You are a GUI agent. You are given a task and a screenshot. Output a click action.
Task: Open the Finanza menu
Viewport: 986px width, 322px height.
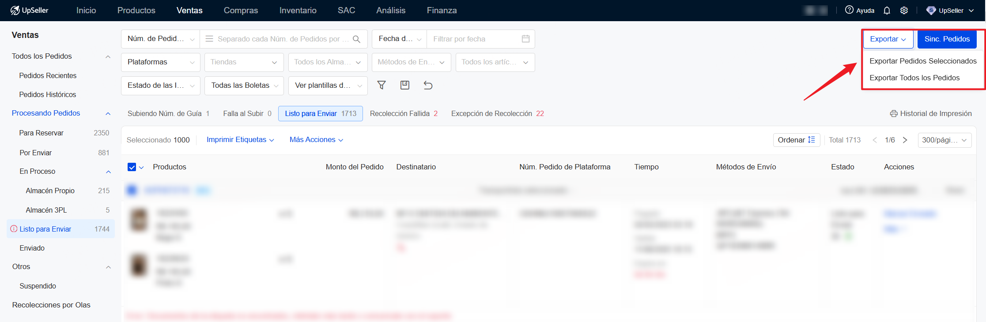[442, 10]
